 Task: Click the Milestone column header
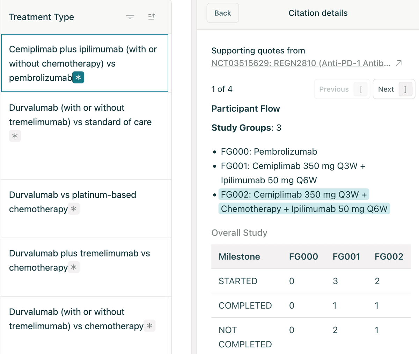[239, 257]
